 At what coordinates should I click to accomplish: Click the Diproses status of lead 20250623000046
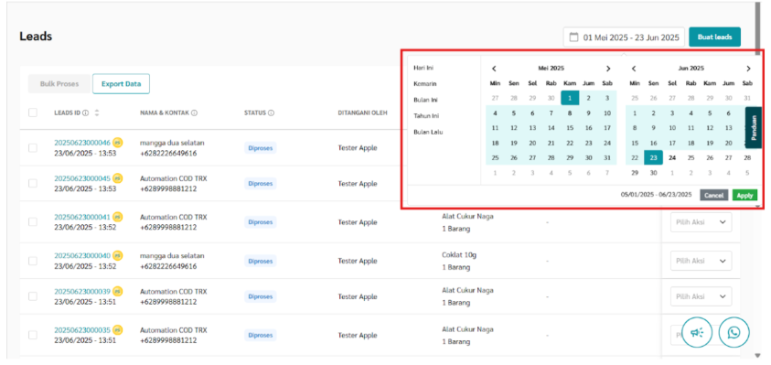pos(261,147)
